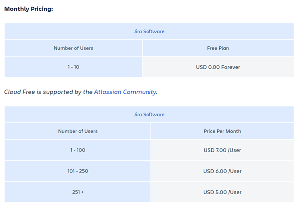
Task: Select the 1 - 10 users cell
Action: click(x=73, y=67)
